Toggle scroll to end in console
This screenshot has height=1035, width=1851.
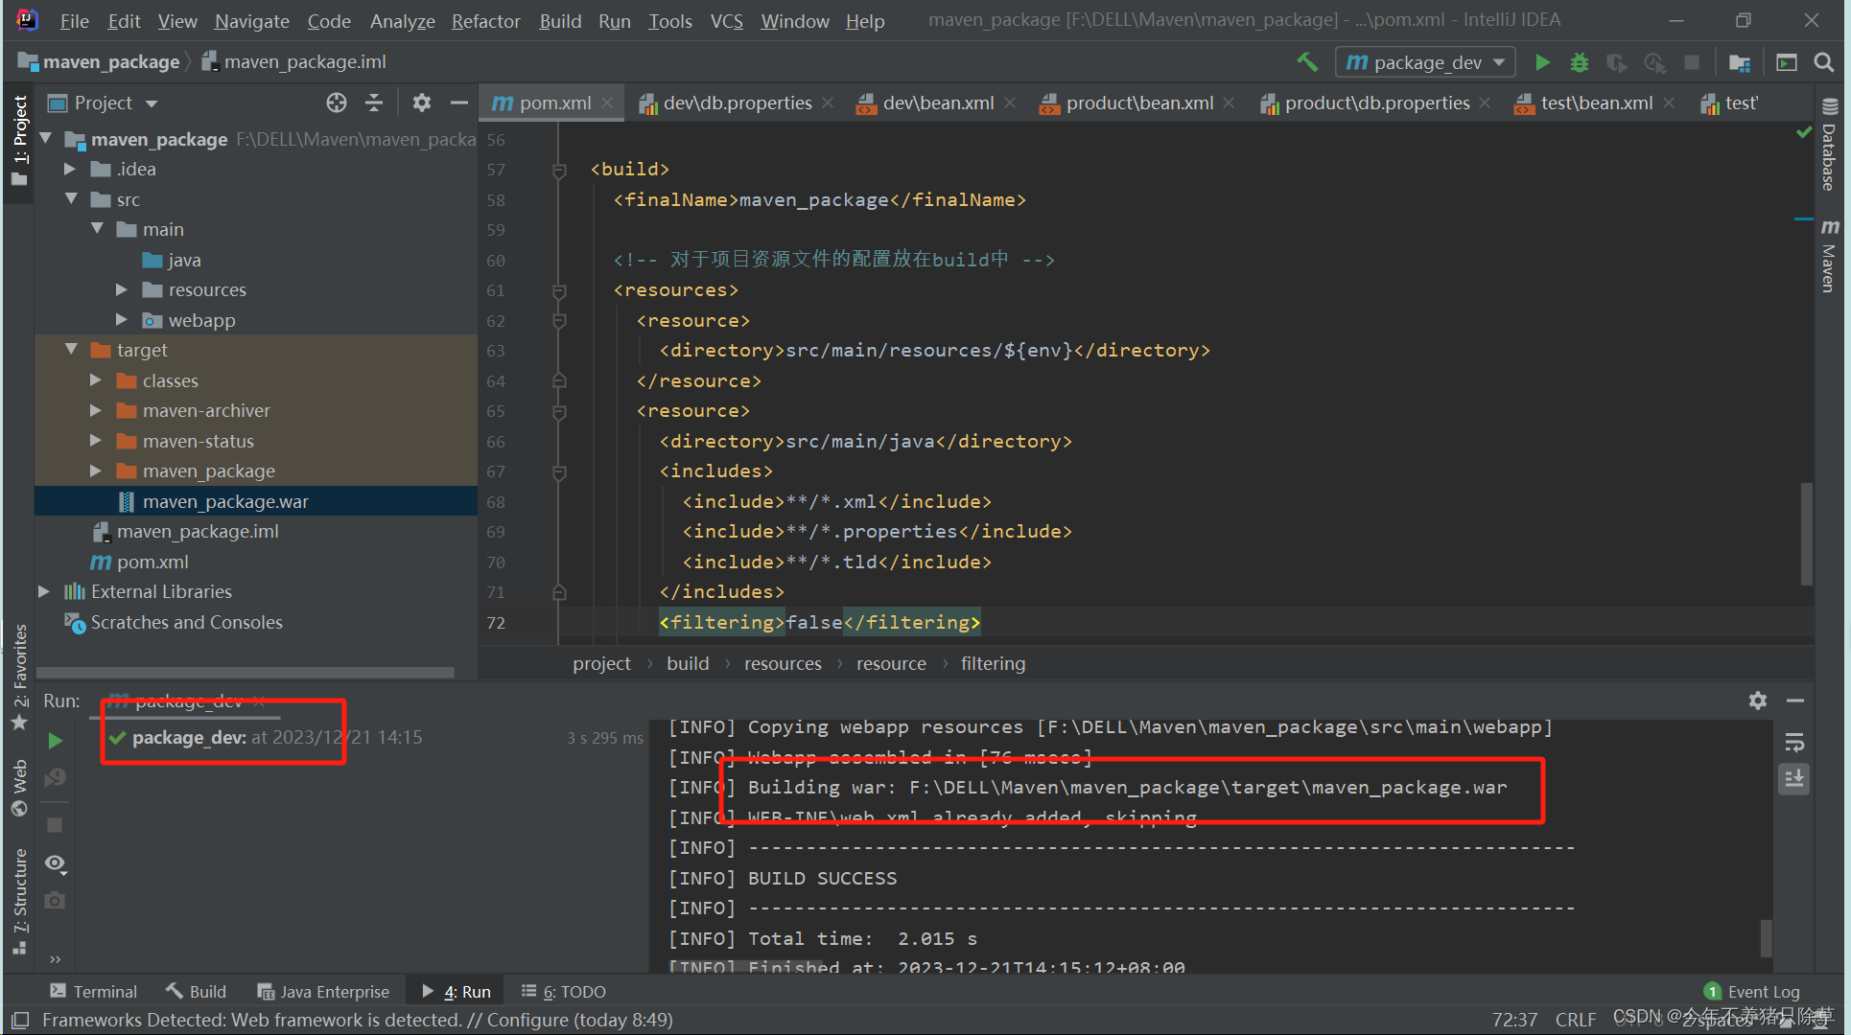[1794, 780]
